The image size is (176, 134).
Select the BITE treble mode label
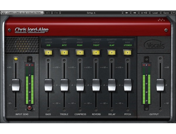click(64, 45)
